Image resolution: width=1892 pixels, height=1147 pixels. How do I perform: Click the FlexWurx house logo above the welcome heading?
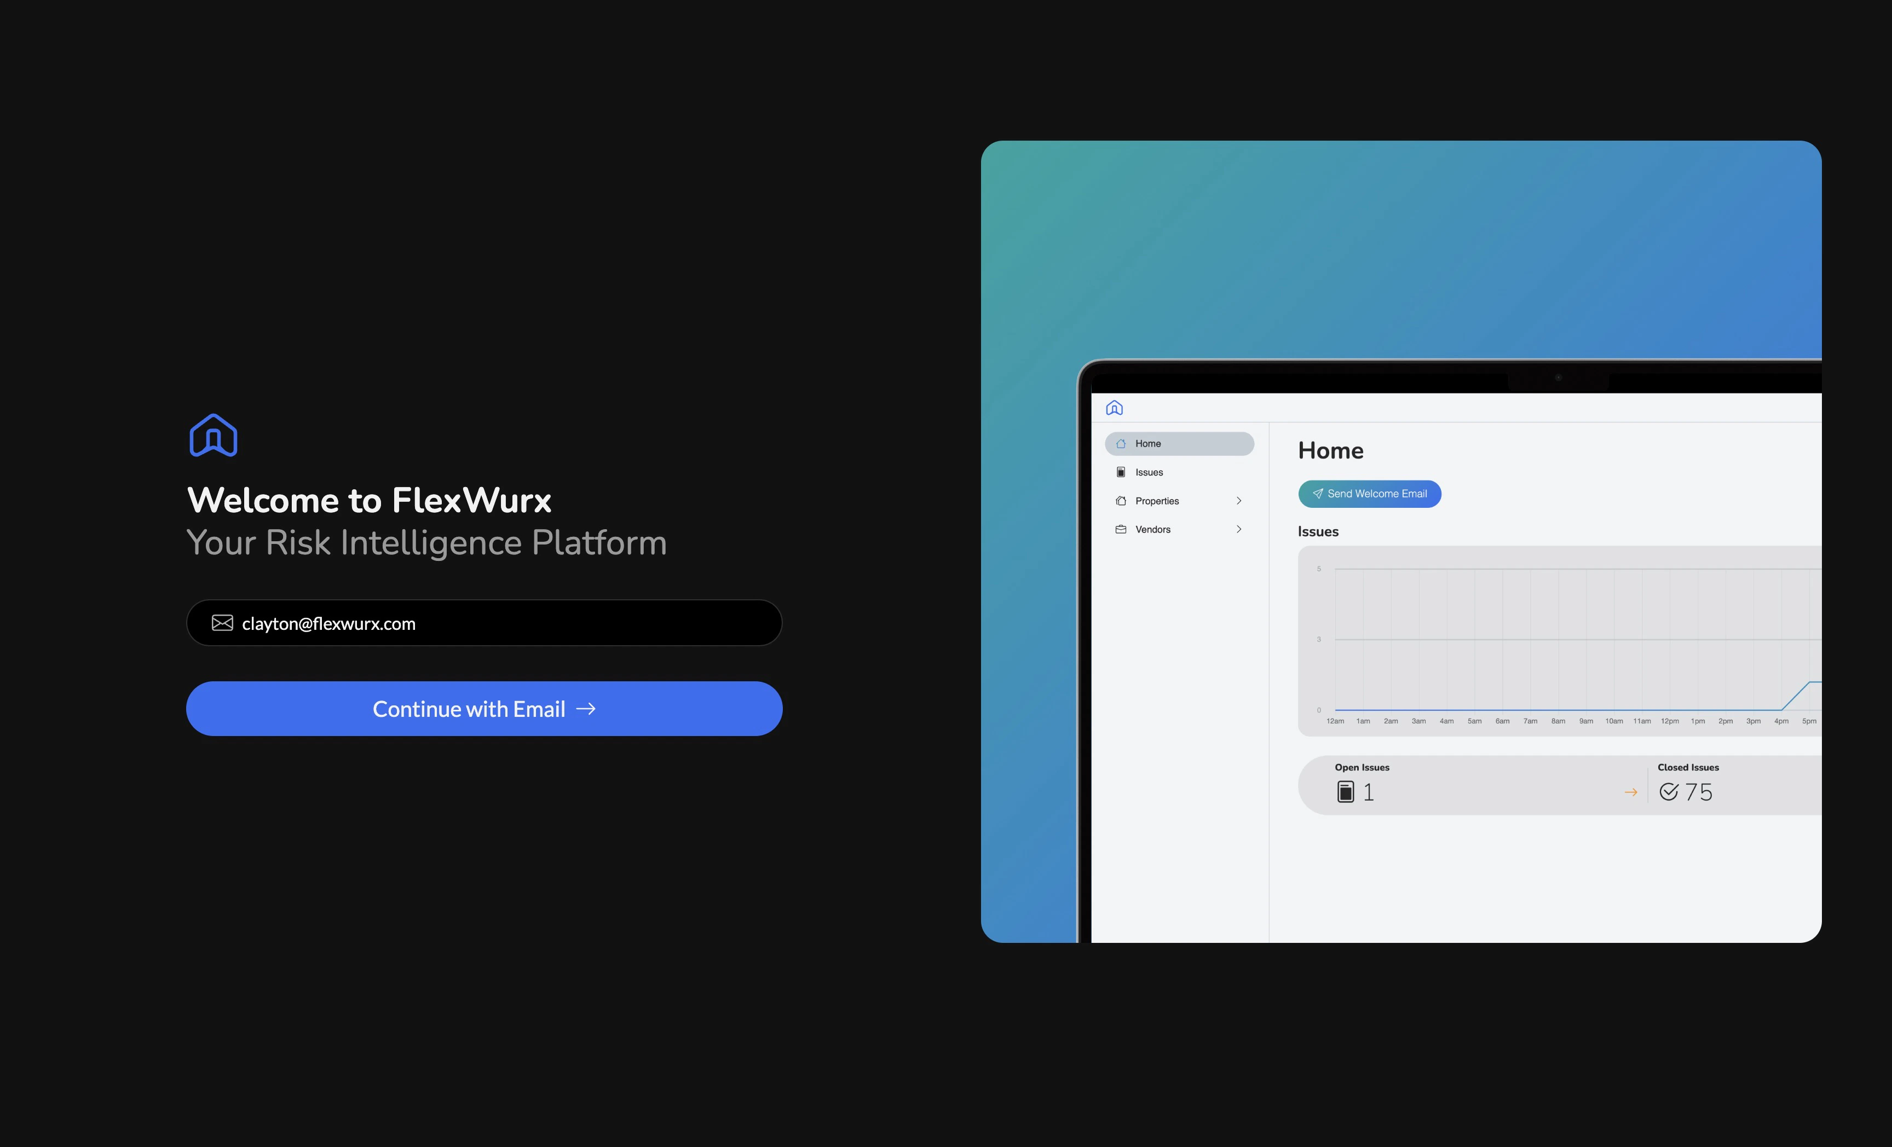[214, 435]
